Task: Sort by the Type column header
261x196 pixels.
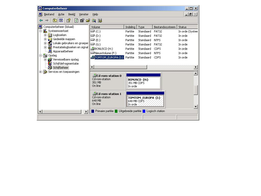Action: point(145,27)
